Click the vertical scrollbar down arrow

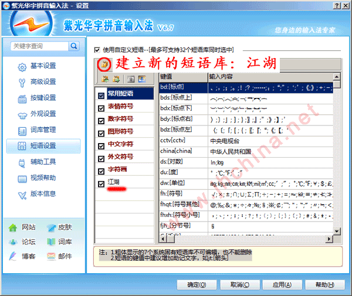coord(337,231)
